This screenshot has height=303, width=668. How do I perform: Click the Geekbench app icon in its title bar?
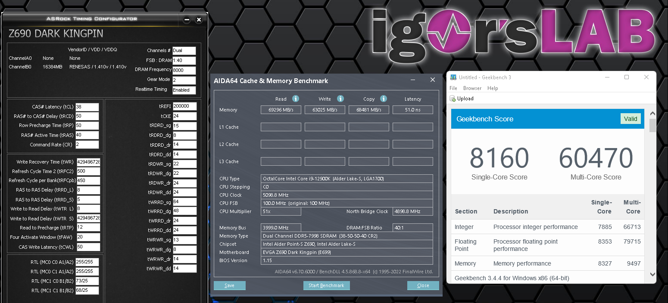[x=453, y=77]
